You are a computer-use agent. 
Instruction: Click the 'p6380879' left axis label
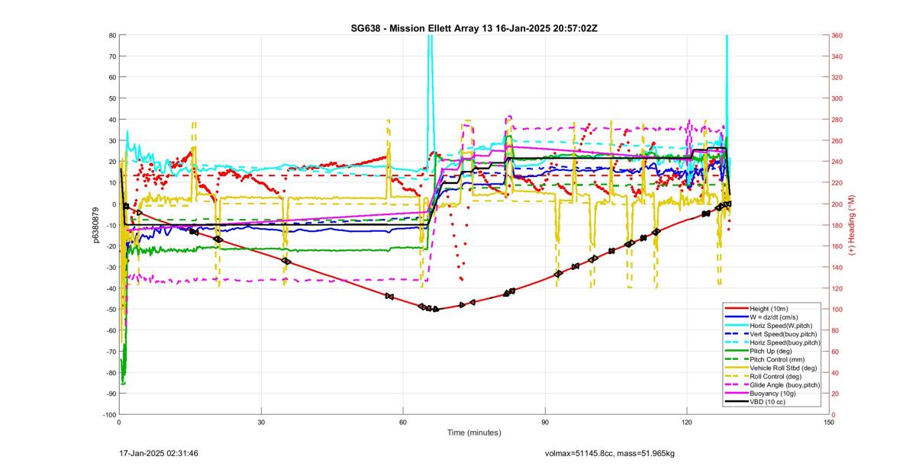click(x=96, y=225)
